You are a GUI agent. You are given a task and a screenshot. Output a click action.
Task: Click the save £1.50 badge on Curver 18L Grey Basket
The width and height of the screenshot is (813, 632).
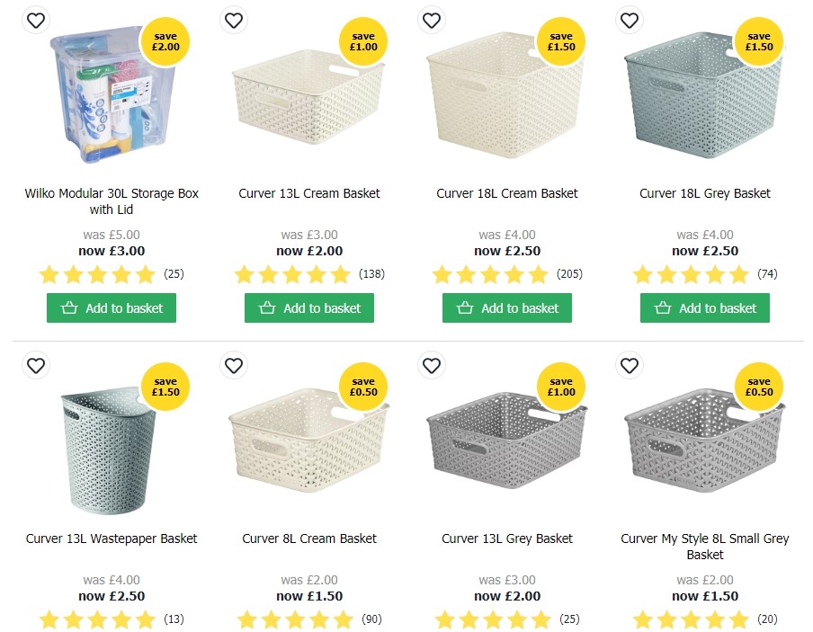click(x=759, y=40)
